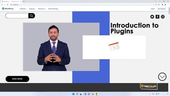Expand the Products dropdown menu
Screen dimensions: 170x96
tap(23, 9)
